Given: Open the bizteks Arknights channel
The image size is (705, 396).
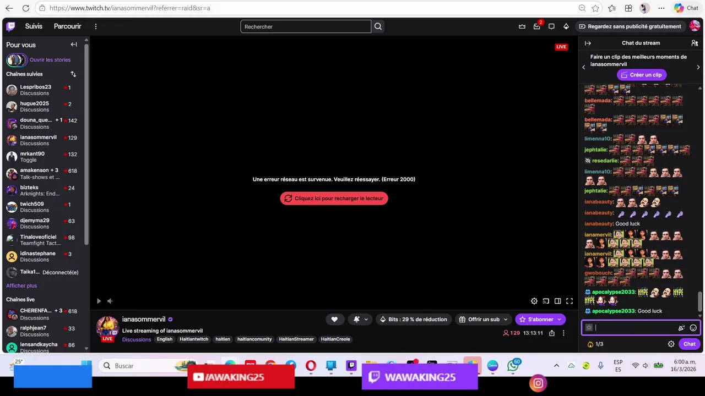Looking at the screenshot, I should (44, 190).
